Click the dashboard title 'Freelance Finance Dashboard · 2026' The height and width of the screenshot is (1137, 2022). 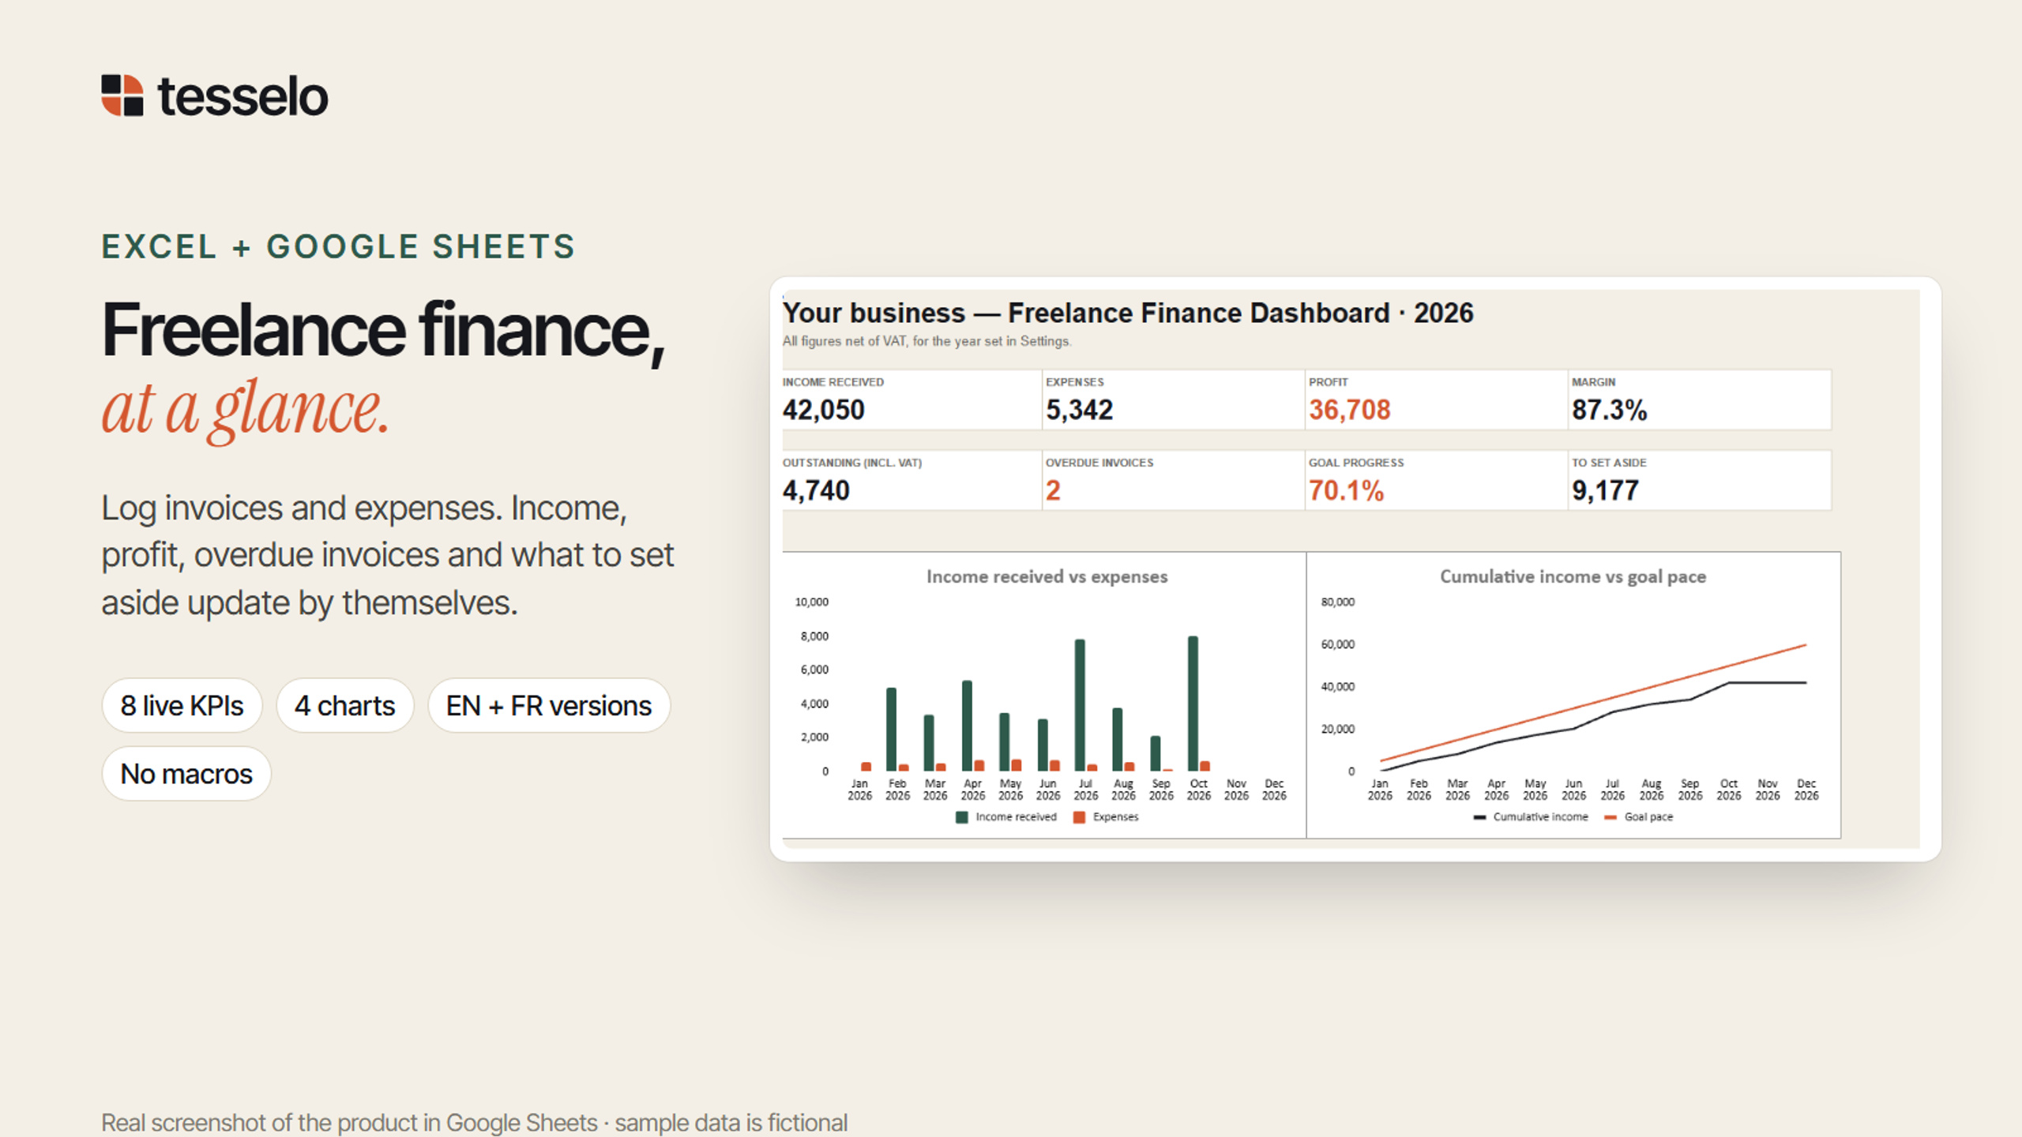coord(1240,313)
